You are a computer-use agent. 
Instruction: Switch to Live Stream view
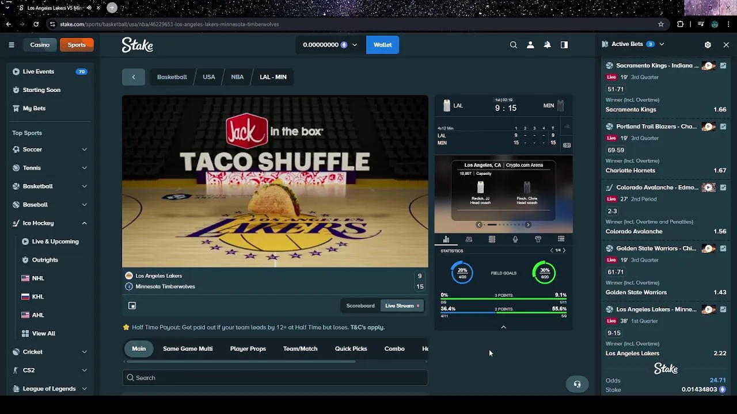(402, 306)
